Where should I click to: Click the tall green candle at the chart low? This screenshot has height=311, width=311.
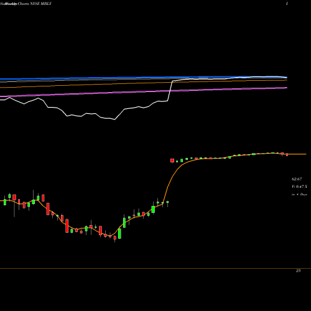click(x=119, y=233)
